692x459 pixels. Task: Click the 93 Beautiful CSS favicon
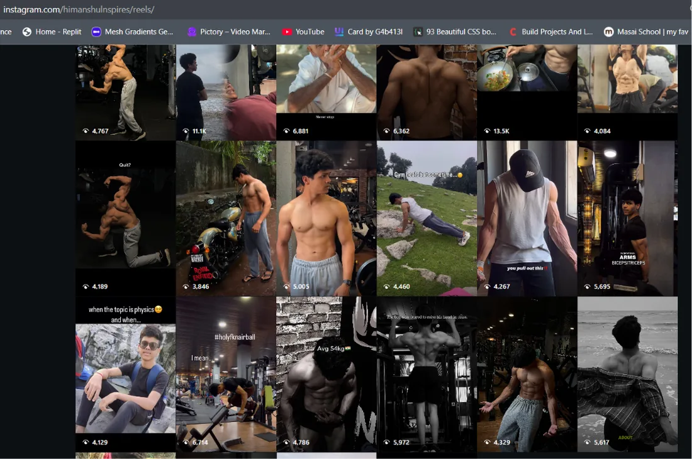click(418, 31)
